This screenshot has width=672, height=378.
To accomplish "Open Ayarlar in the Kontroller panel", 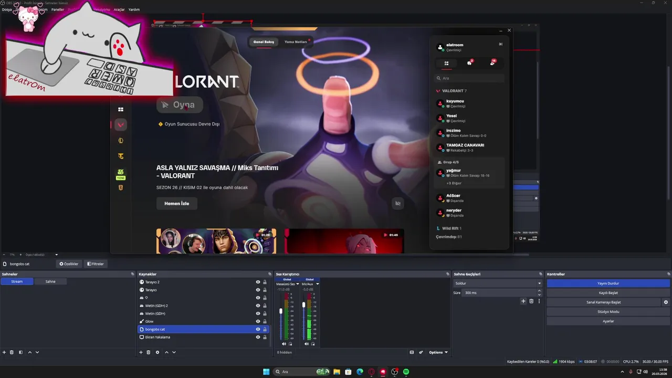I will point(608,321).
